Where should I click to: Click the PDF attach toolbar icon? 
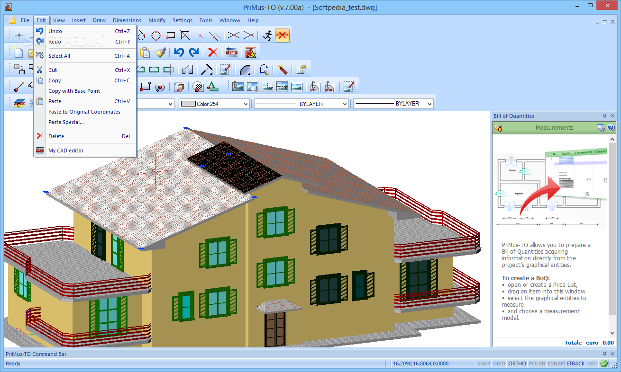pyautogui.click(x=315, y=87)
